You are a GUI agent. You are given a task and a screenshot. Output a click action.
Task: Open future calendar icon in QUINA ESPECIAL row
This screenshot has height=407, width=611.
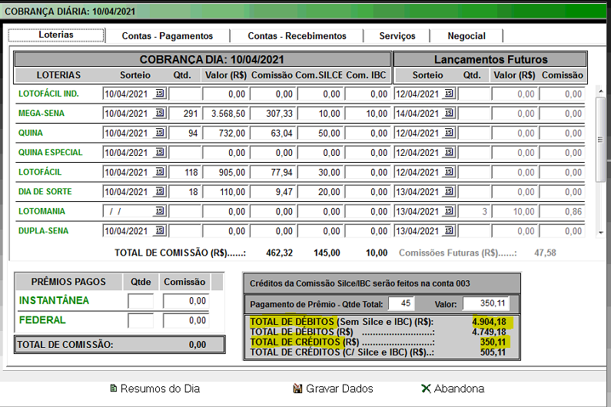point(450,152)
